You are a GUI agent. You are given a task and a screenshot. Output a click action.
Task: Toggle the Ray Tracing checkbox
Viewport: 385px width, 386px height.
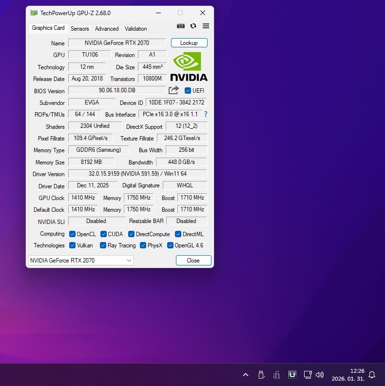(x=103, y=245)
